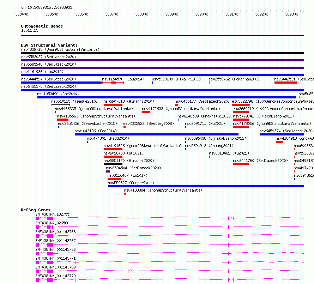Select nsv5851170 (Almarri2020) label
Viewport: 314px width, 284px height.
pyautogui.click(x=129, y=161)
